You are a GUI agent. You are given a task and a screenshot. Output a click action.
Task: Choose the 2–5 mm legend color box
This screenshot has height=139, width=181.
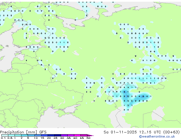point(25,135)
